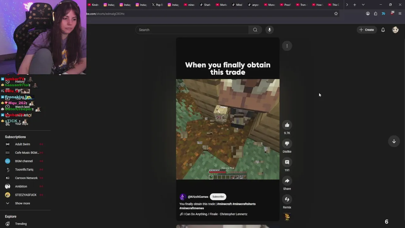This screenshot has height=228, width=405.
Task: Open Watch later playlist
Action: 22,107
